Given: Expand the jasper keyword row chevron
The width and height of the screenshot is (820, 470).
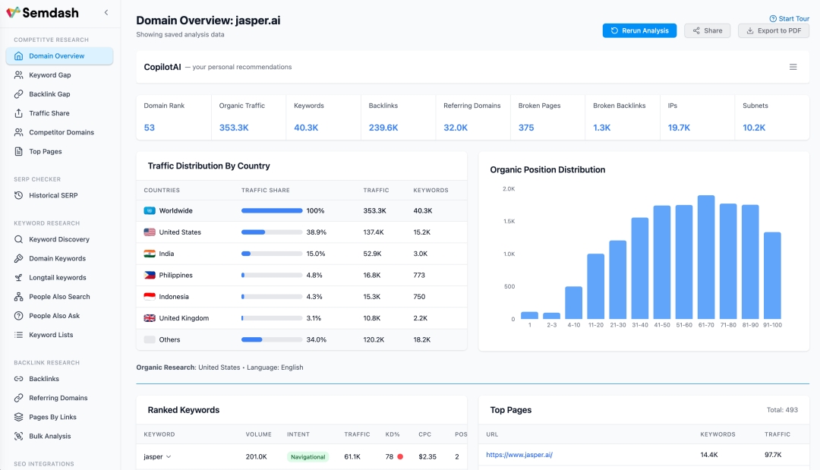Looking at the screenshot, I should 169,457.
